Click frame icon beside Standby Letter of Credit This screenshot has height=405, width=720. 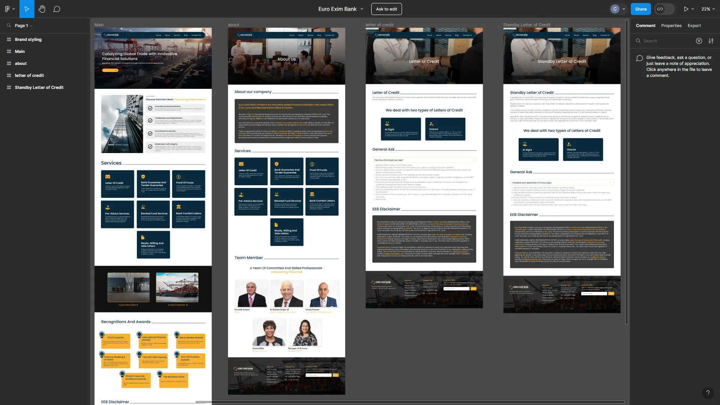pos(9,87)
